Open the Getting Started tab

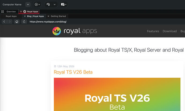tap(58, 16)
